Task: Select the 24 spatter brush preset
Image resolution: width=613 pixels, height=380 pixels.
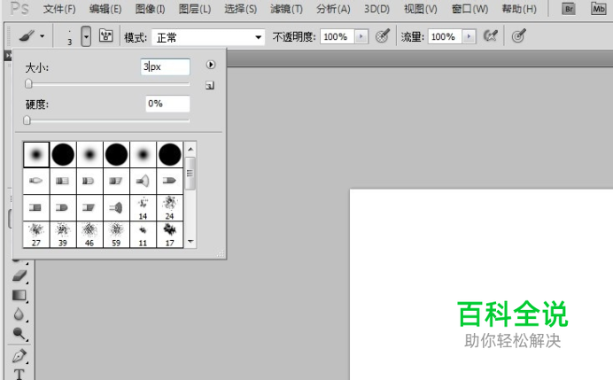Action: (170, 208)
